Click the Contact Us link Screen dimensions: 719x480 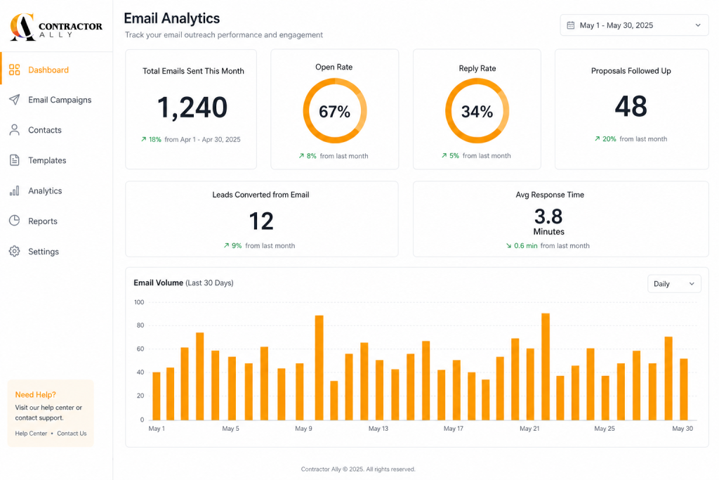point(72,433)
